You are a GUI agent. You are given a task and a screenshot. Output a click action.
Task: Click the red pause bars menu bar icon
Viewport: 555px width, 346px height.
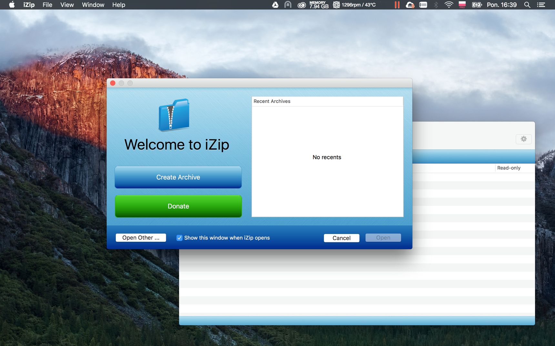397,5
